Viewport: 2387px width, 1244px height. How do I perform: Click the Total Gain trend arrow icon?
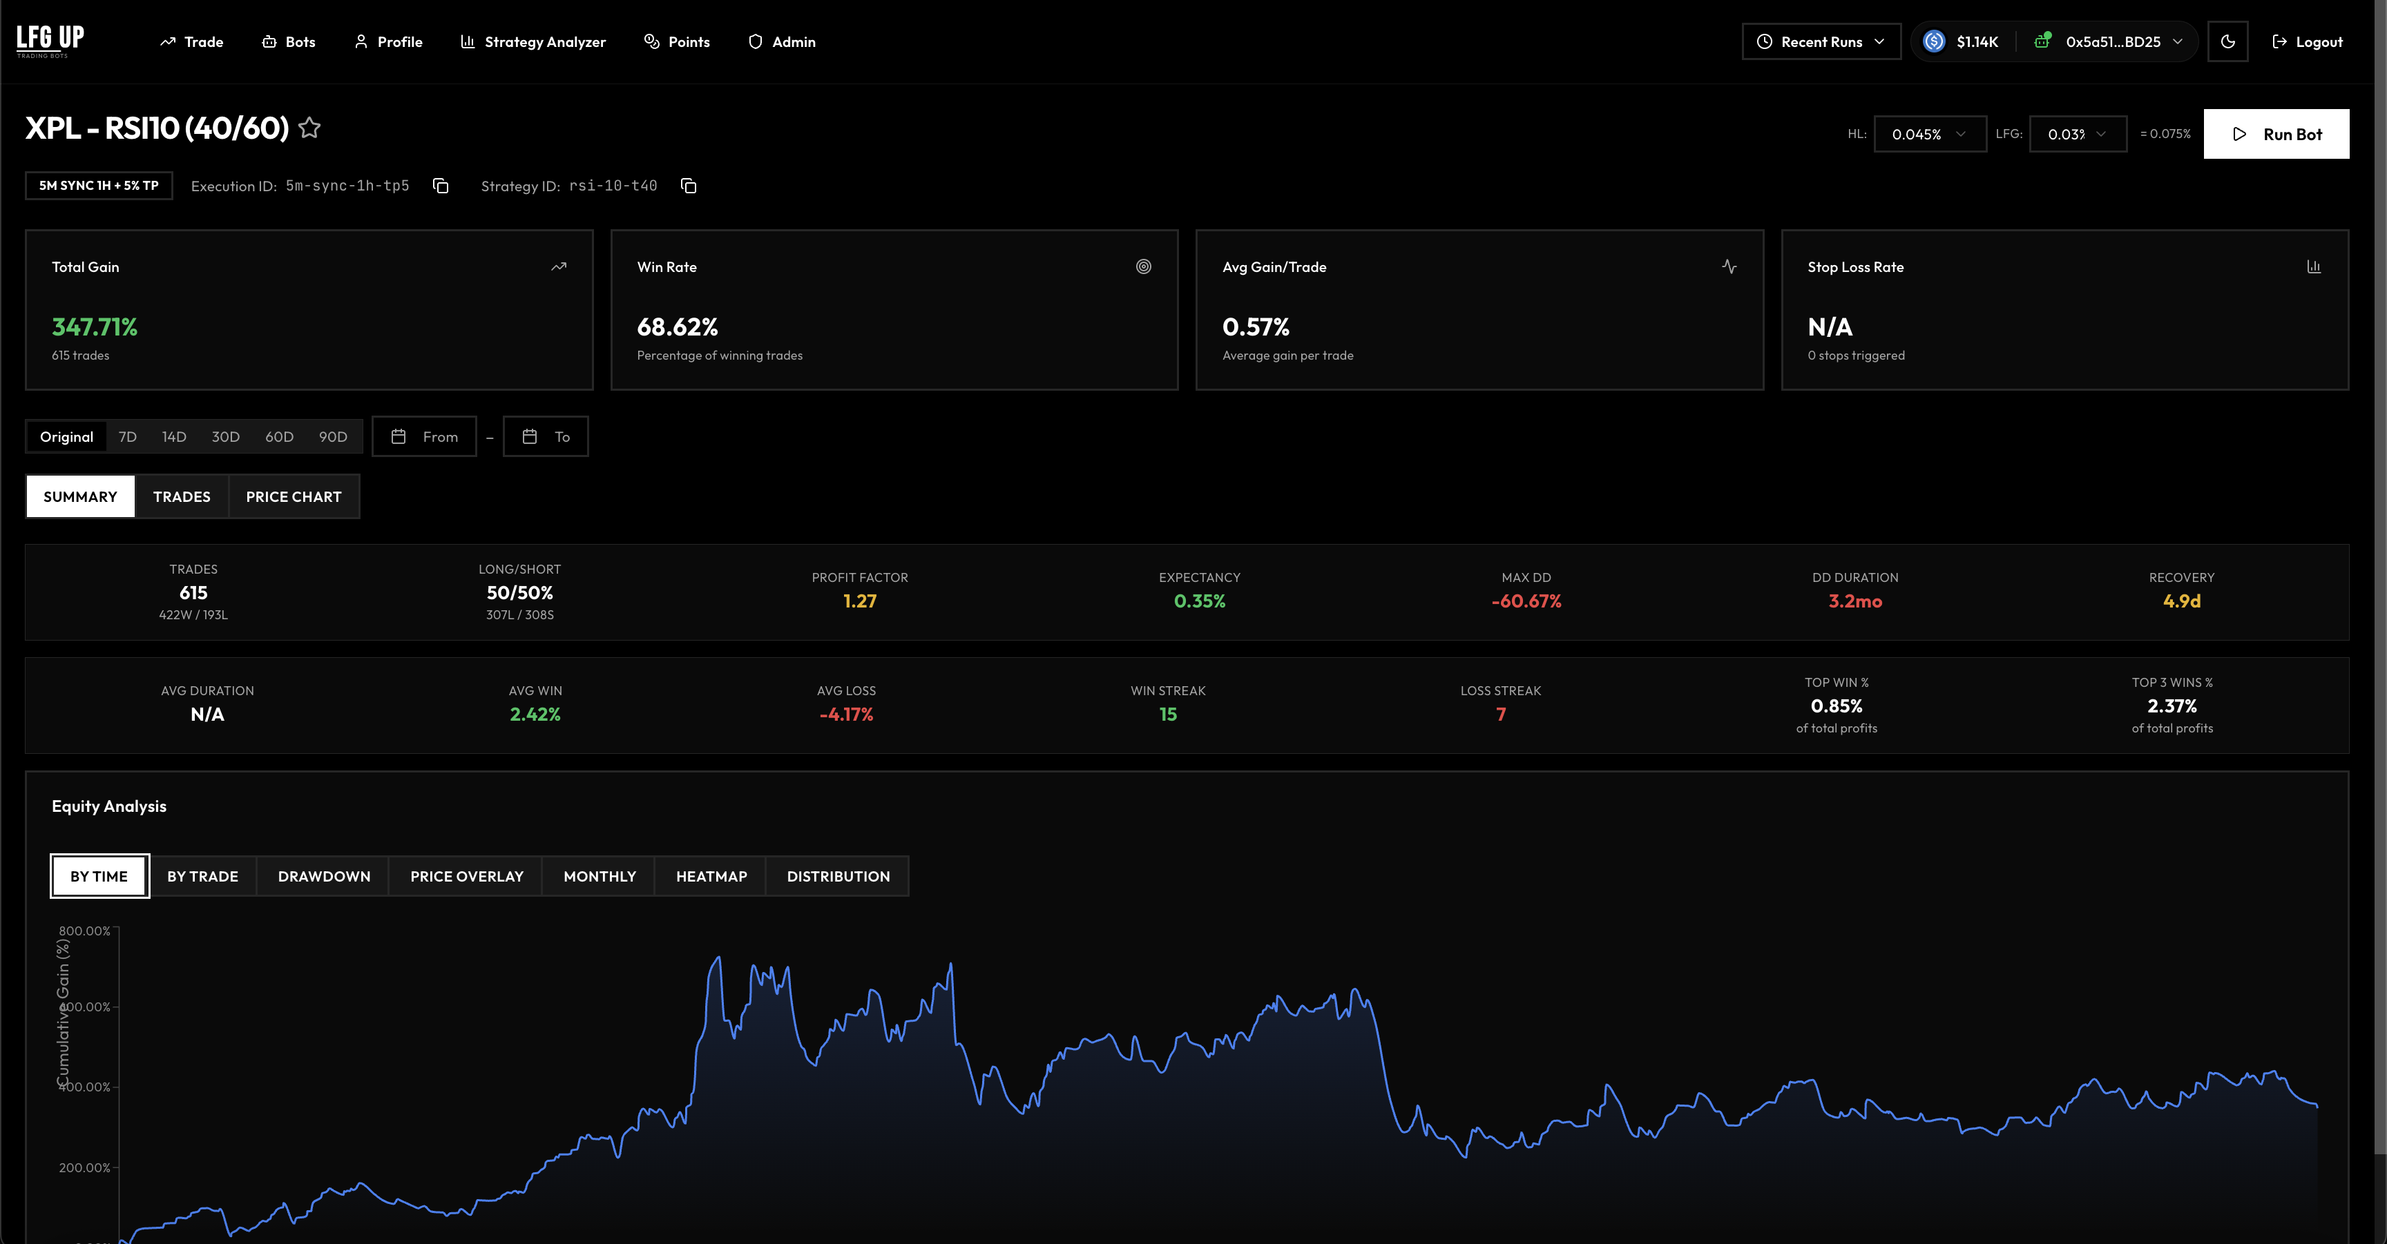point(559,266)
